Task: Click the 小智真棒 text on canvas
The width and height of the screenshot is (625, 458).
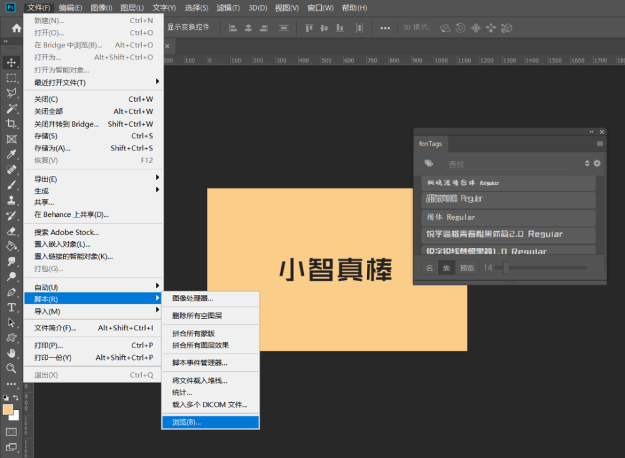Action: tap(336, 269)
